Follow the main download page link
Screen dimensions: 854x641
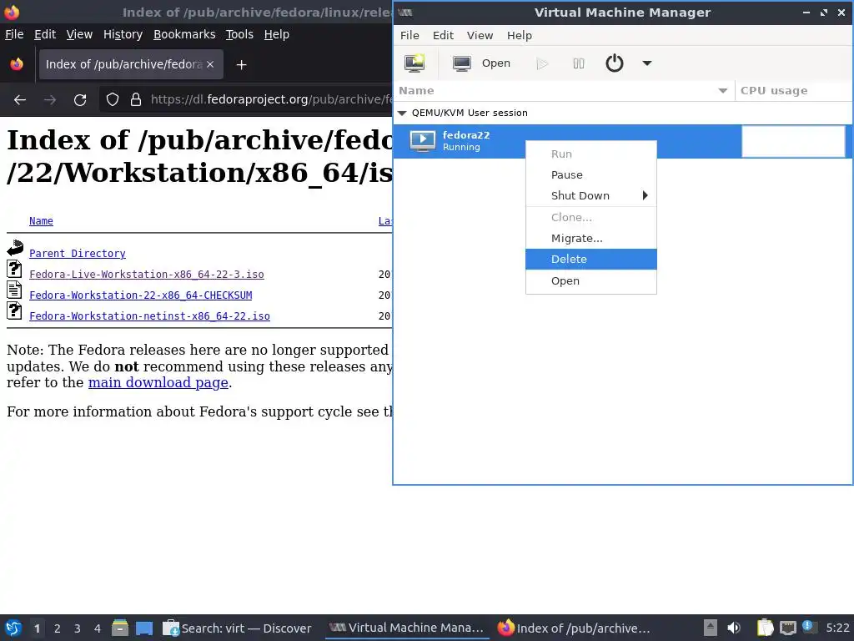[x=158, y=382]
